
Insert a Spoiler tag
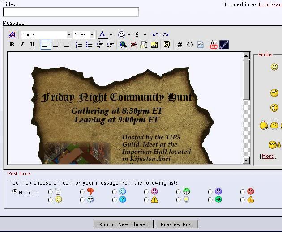tap(224, 45)
